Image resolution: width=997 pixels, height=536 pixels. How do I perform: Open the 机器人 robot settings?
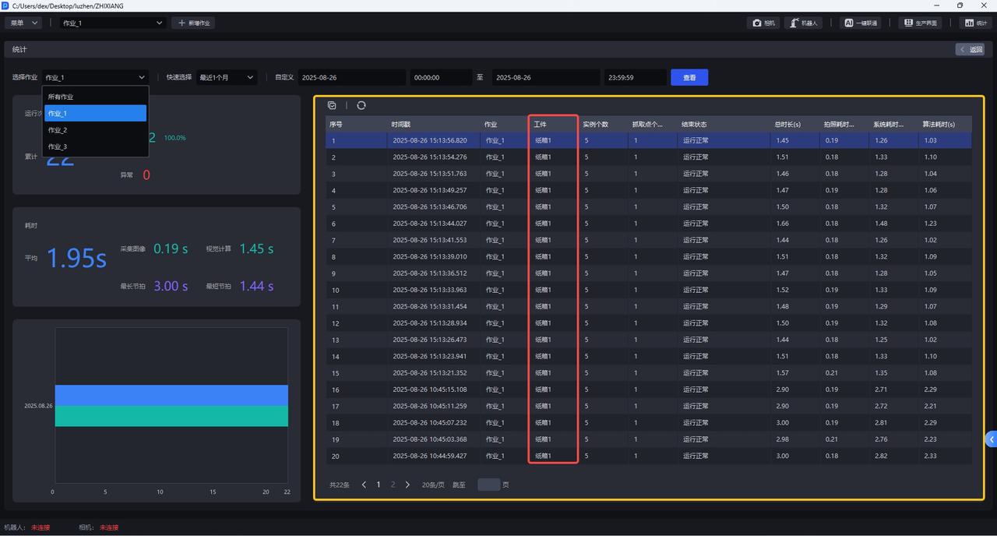[x=803, y=23]
